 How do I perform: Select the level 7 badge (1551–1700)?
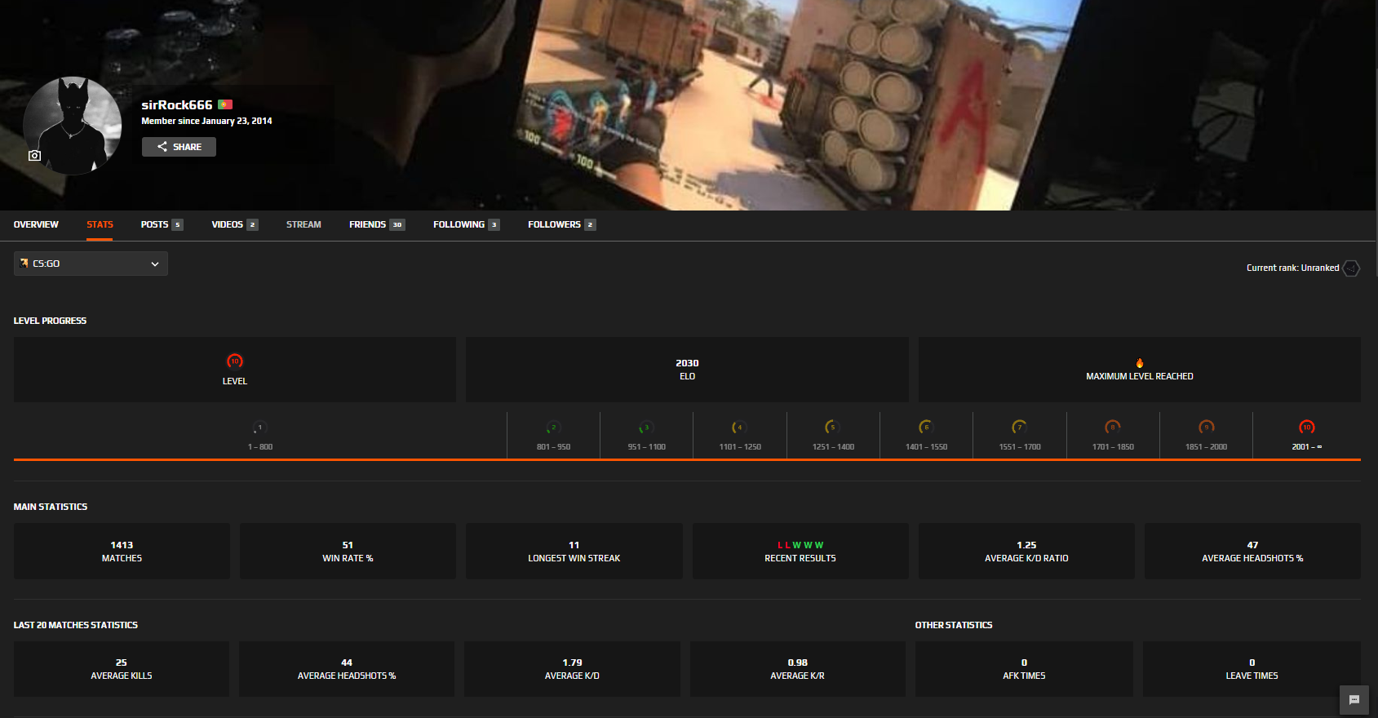coord(1019,428)
